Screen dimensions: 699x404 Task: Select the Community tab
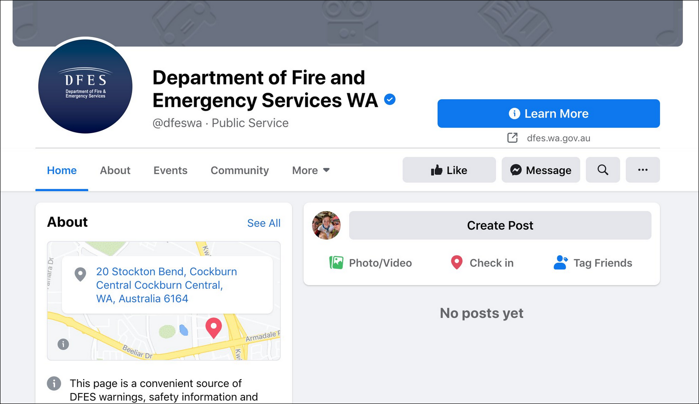coord(239,170)
